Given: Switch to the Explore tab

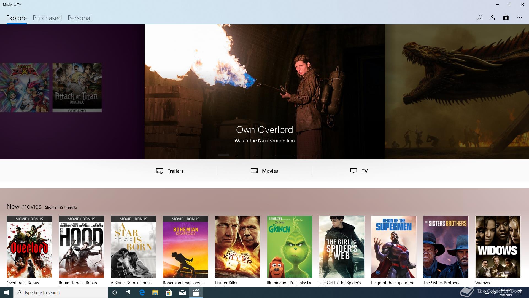Looking at the screenshot, I should (17, 18).
